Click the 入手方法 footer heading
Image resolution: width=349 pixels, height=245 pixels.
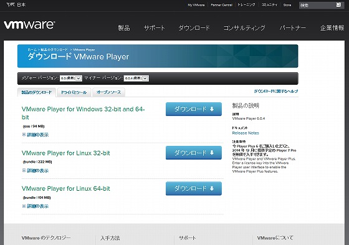coord(110,238)
